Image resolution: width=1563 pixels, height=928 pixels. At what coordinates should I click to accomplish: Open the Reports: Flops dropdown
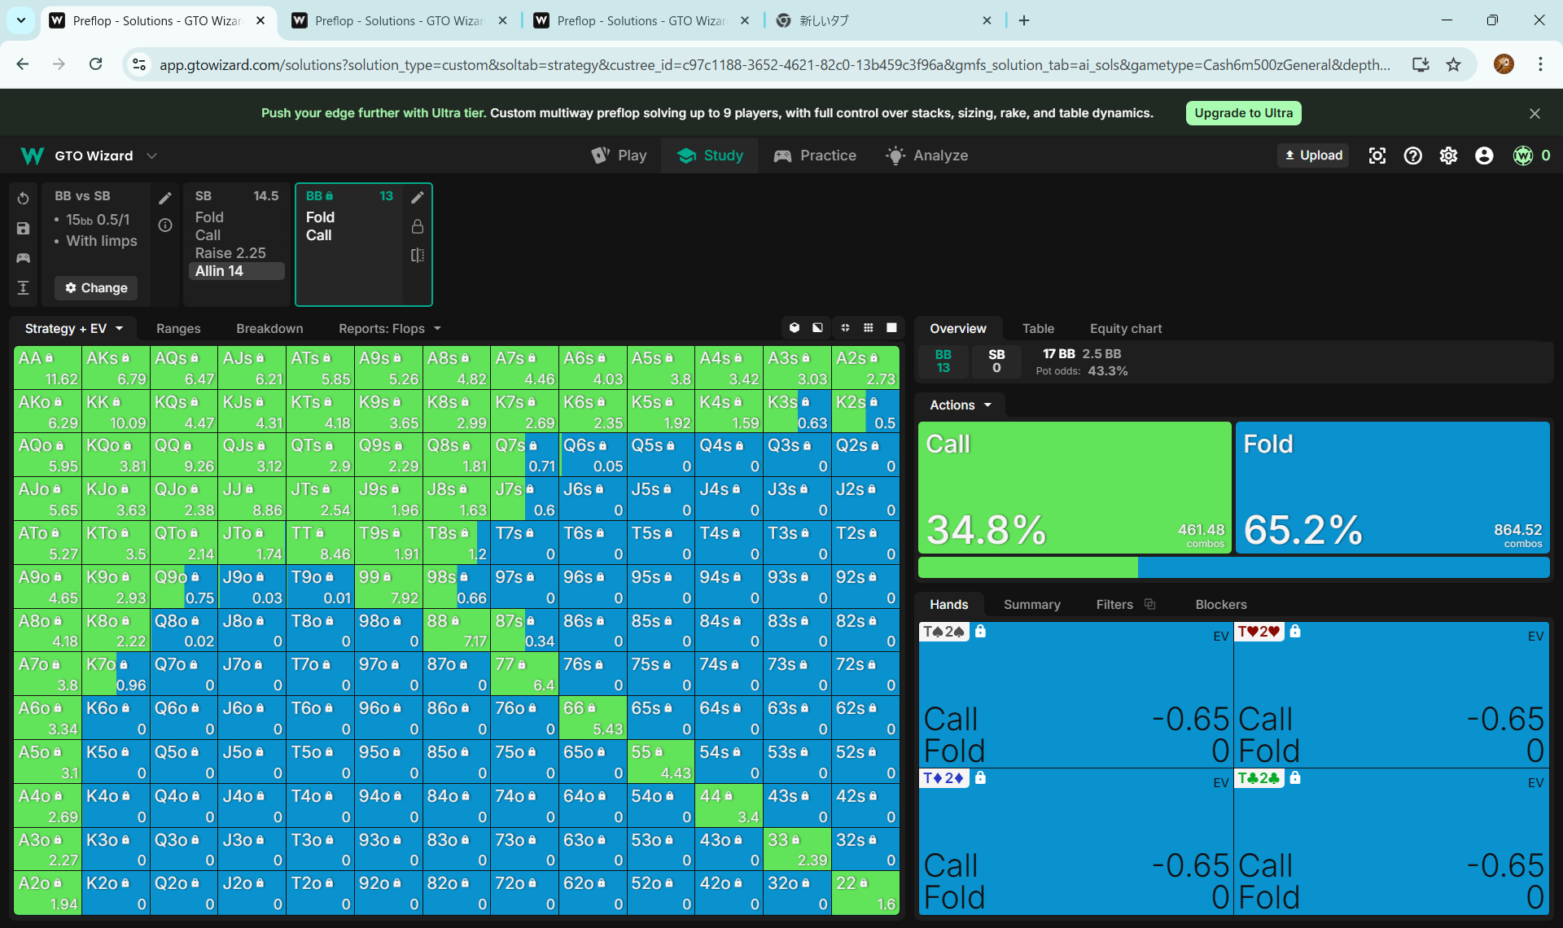(389, 328)
